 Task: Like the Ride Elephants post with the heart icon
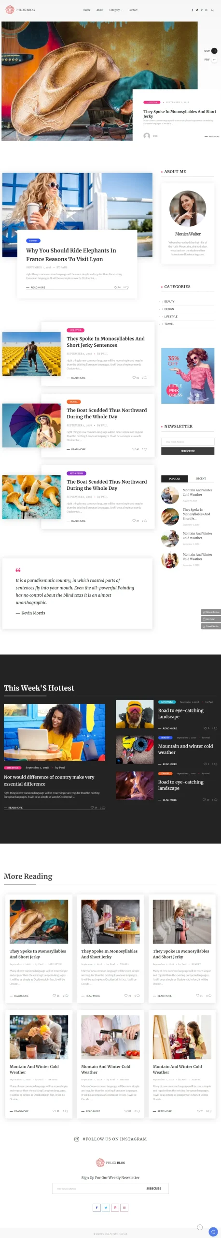pyautogui.click(x=115, y=287)
